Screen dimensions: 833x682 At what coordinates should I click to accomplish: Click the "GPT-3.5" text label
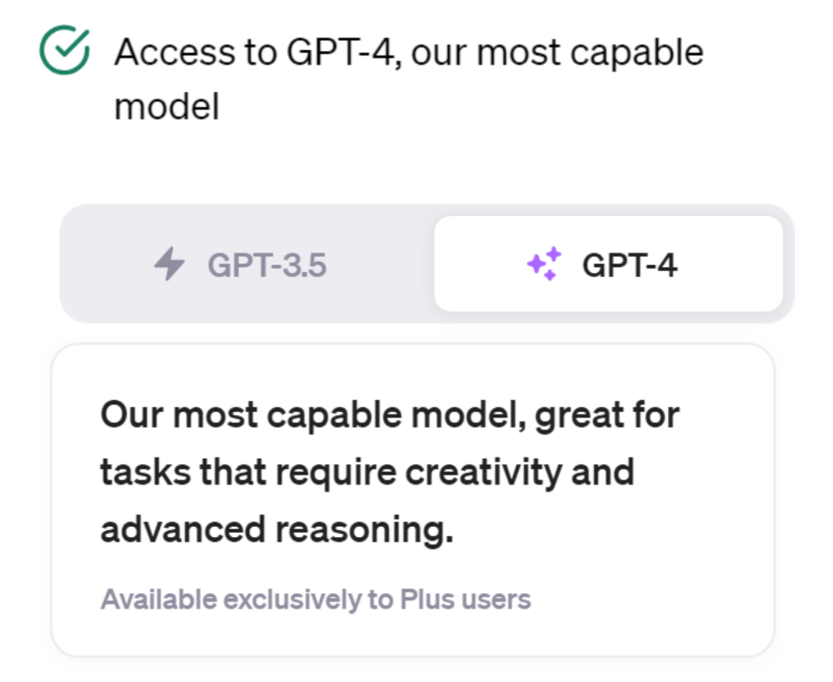coord(267,265)
